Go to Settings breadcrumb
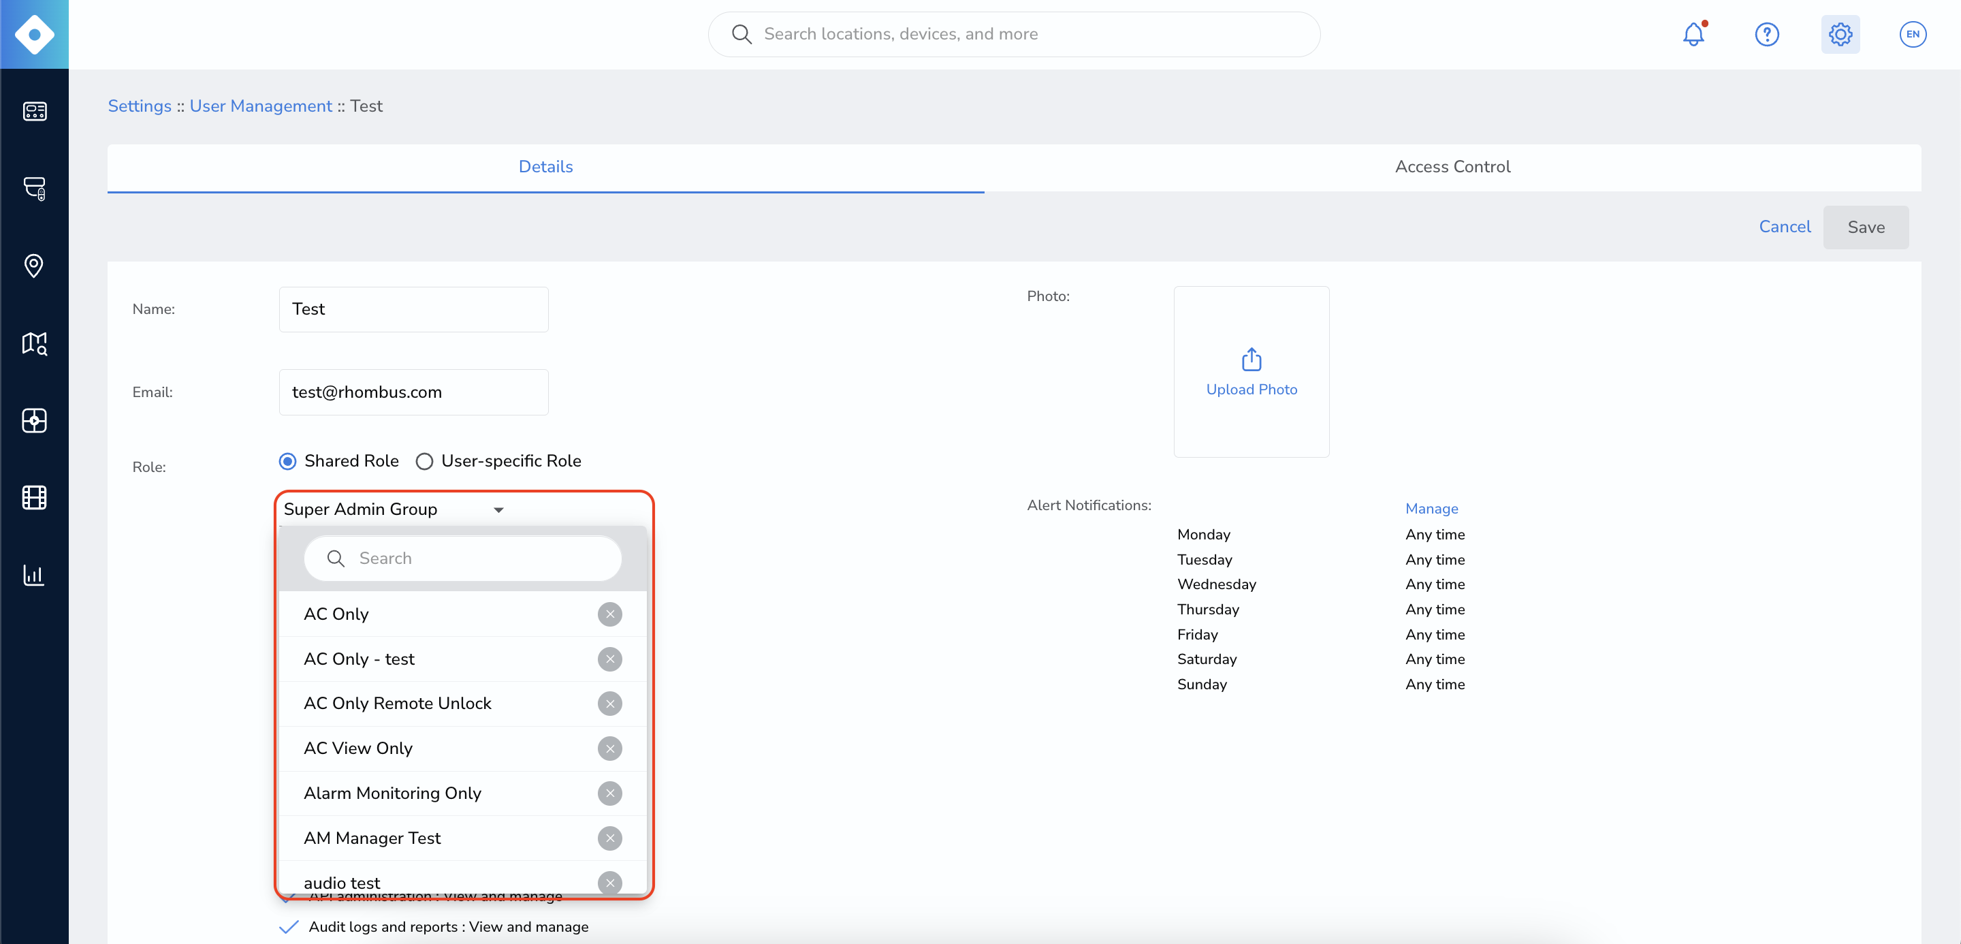 (x=140, y=106)
